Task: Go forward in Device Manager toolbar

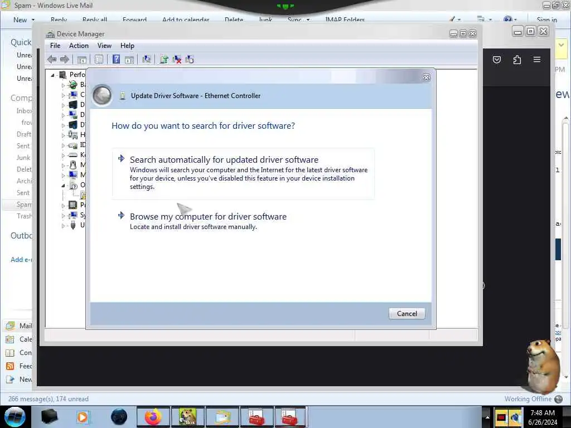Action: (x=65, y=59)
